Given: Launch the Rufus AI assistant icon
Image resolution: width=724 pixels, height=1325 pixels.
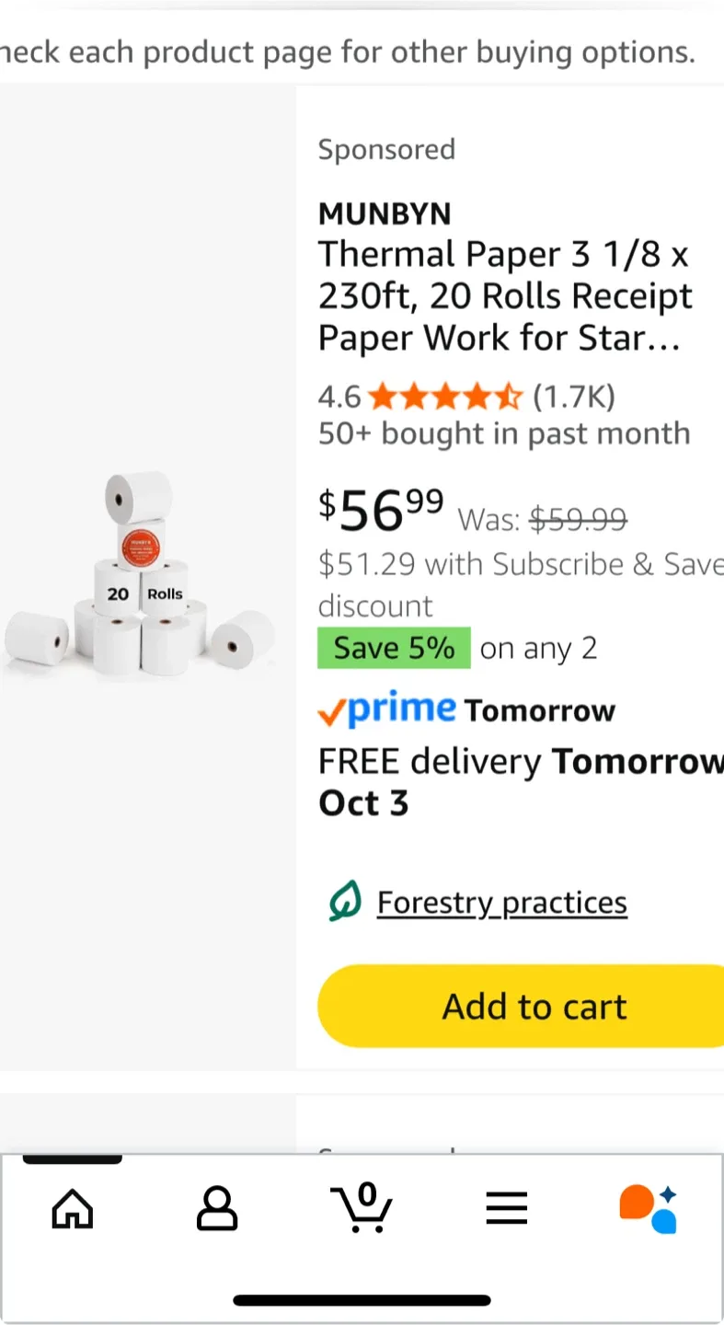Looking at the screenshot, I should 649,1209.
